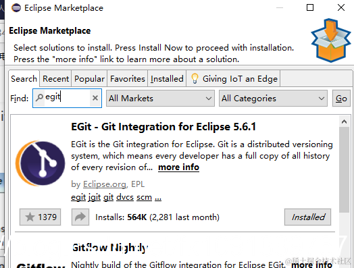354x268 pixels.
Task: Open the All Markets dropdown
Action: pyautogui.click(x=160, y=99)
